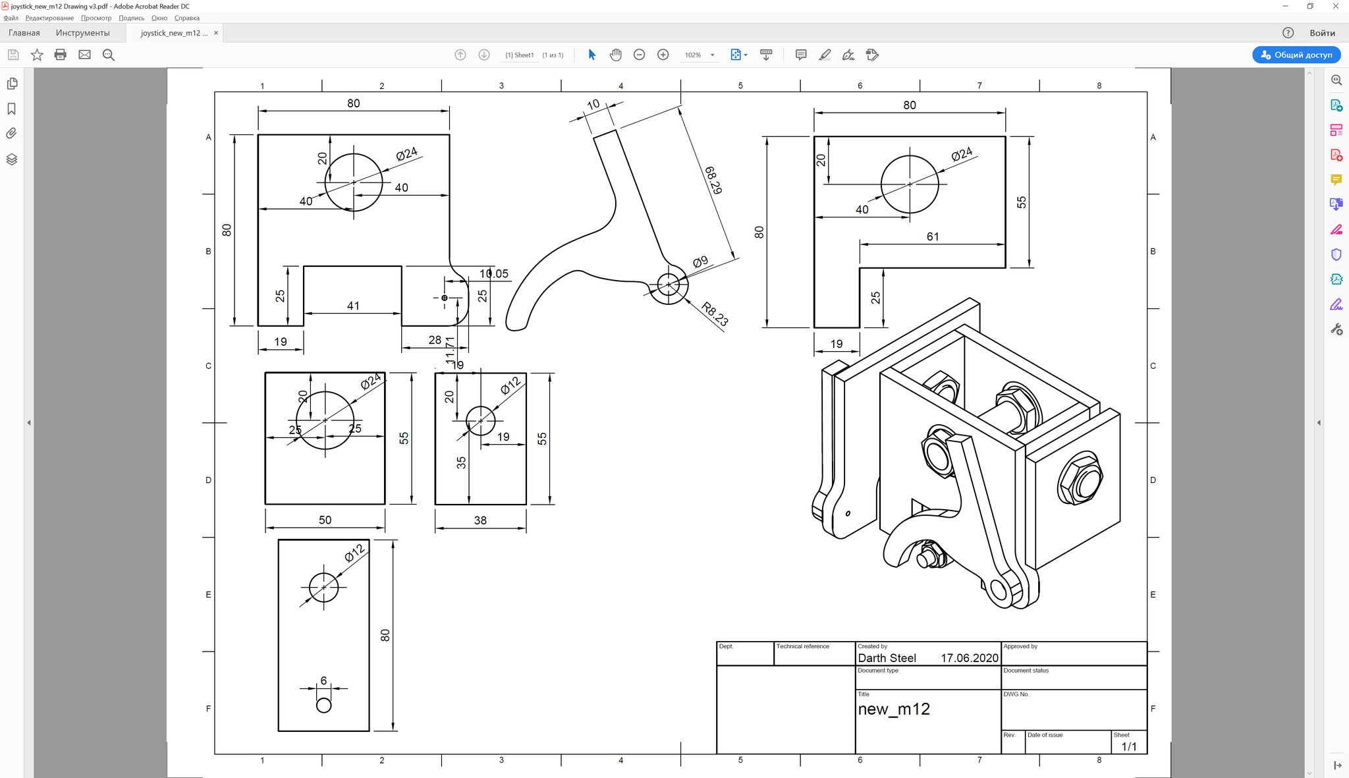This screenshot has width=1349, height=778.
Task: Click the Войти sign-in link
Action: 1322,33
